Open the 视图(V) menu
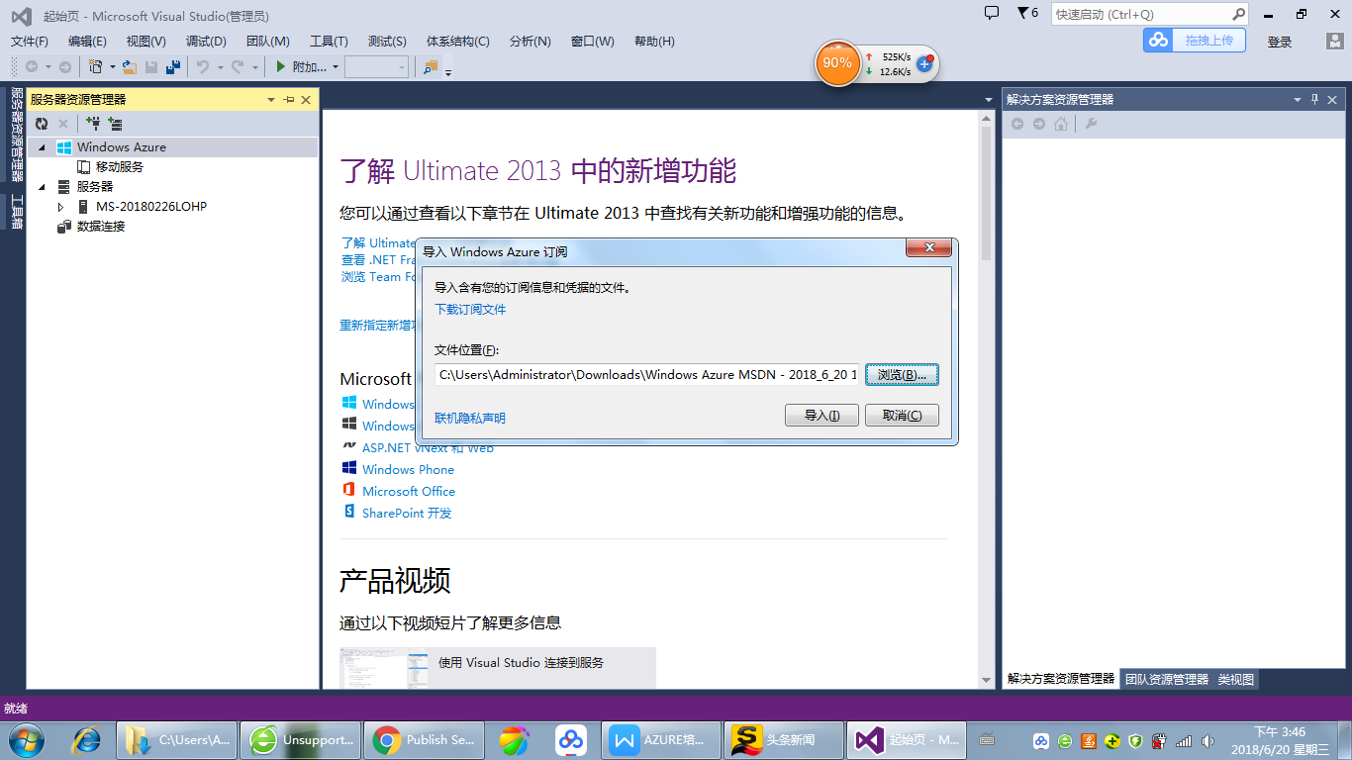Viewport: 1352px width, 760px height. click(145, 42)
